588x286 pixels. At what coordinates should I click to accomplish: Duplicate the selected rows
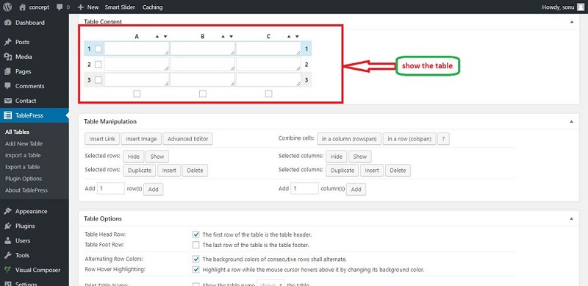pyautogui.click(x=140, y=171)
